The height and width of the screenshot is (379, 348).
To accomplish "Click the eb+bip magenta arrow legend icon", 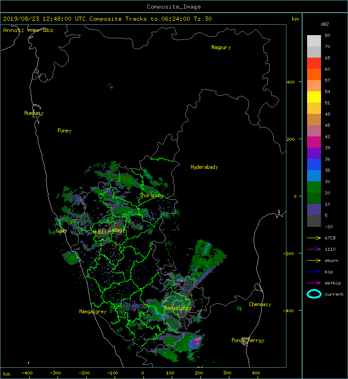I will click(x=314, y=283).
